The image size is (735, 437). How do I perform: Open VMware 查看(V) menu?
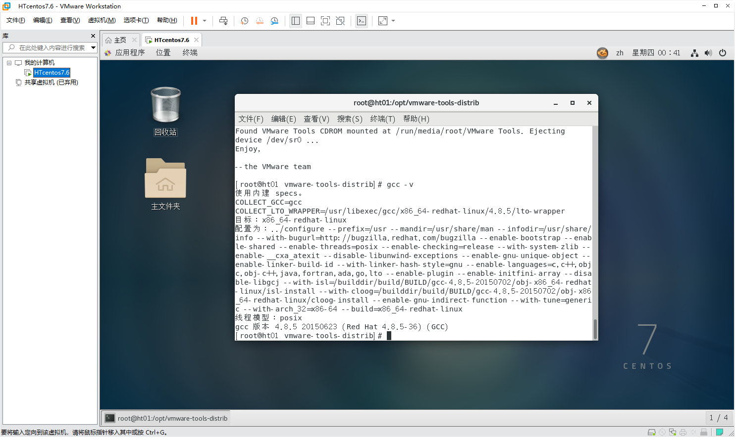[x=70, y=20]
